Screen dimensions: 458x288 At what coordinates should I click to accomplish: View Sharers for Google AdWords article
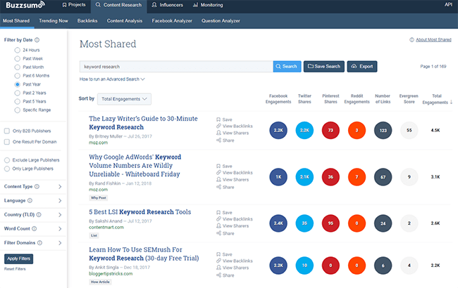(x=233, y=180)
